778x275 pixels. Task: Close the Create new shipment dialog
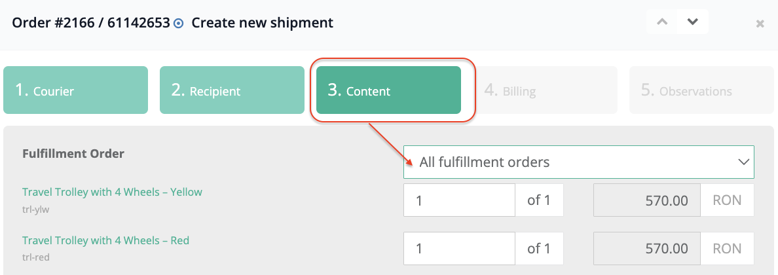click(760, 24)
